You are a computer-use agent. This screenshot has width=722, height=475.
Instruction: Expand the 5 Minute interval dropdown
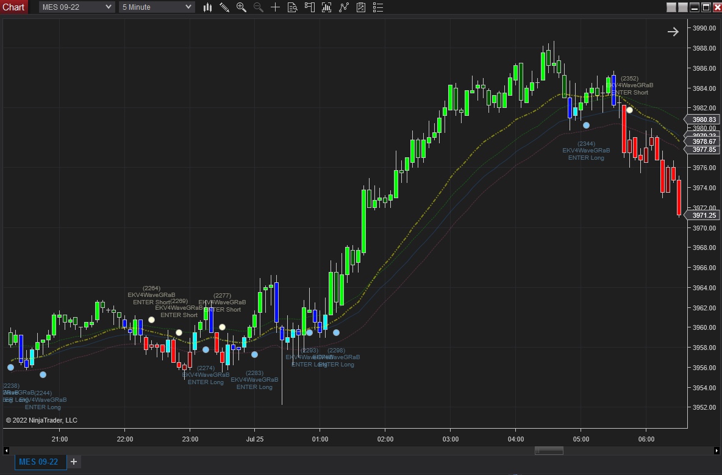(x=157, y=7)
